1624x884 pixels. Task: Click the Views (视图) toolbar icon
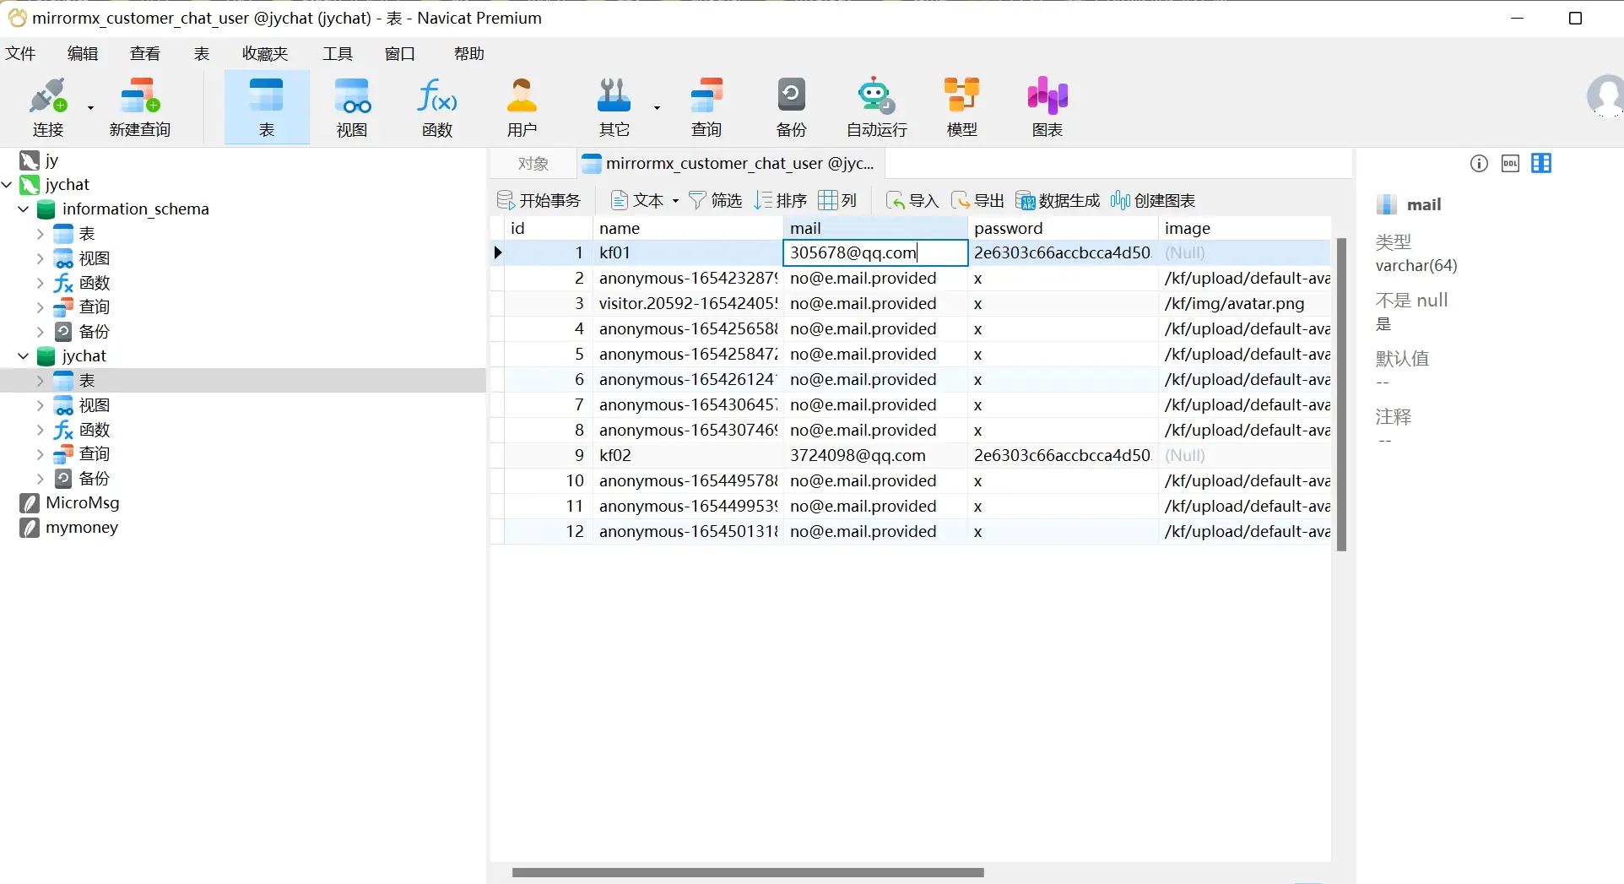click(x=352, y=107)
